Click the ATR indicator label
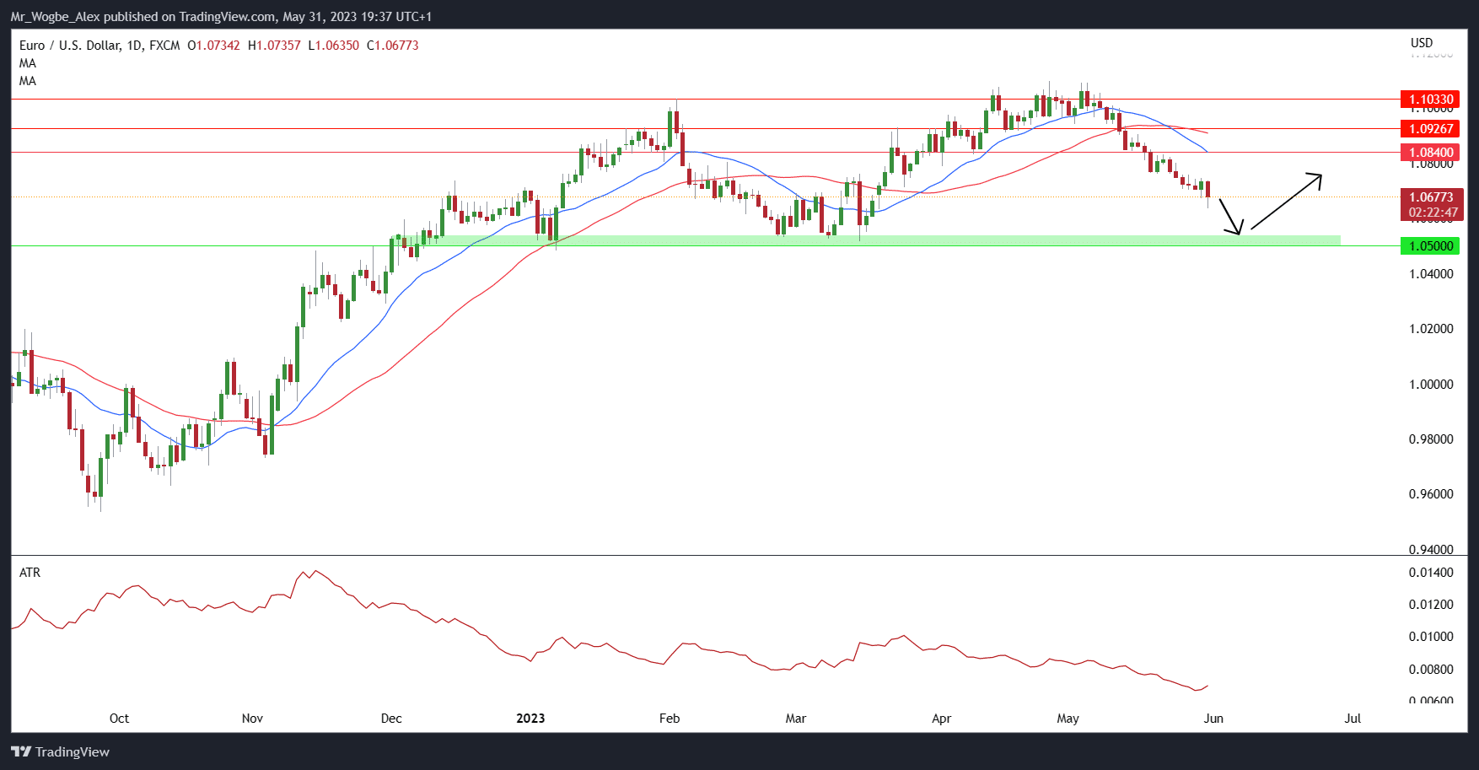The height and width of the screenshot is (770, 1479). (x=30, y=573)
